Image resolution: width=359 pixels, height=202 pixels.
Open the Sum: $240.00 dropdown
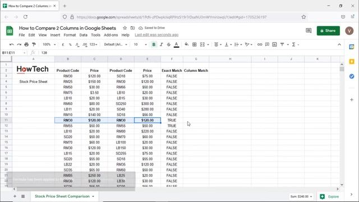point(301,196)
